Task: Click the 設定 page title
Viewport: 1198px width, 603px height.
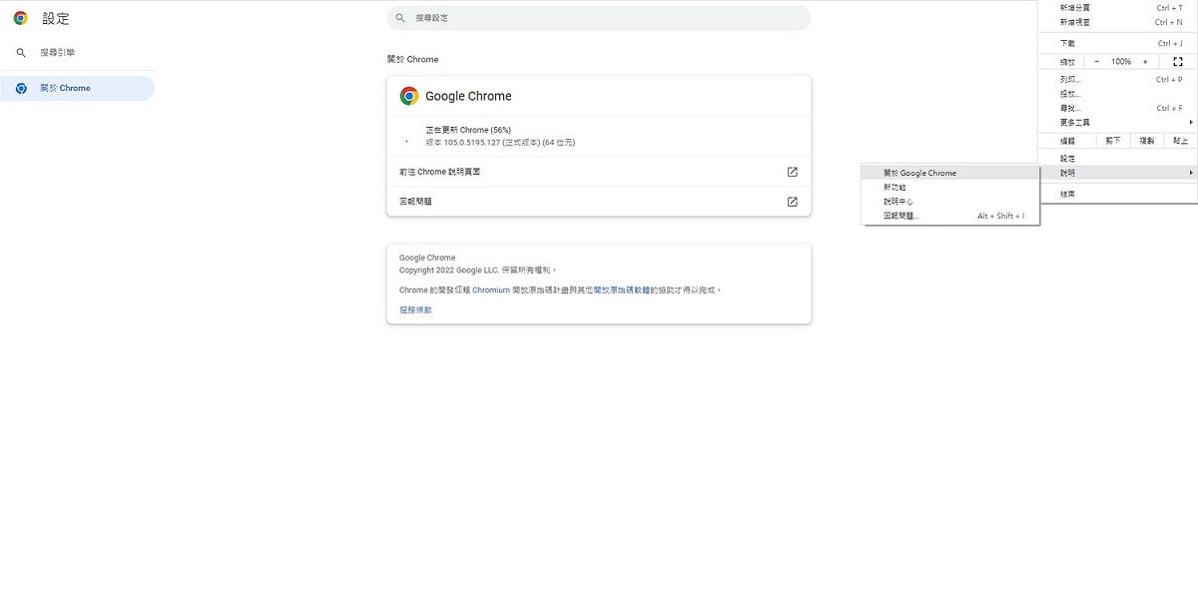Action: tap(56, 19)
